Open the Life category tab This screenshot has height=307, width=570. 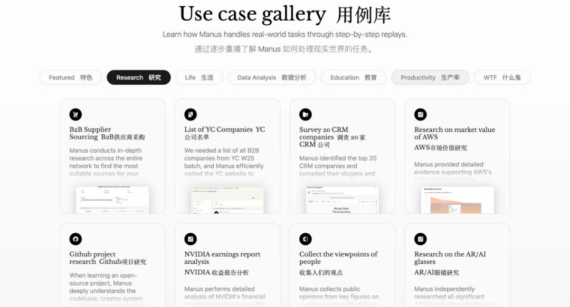click(x=199, y=77)
